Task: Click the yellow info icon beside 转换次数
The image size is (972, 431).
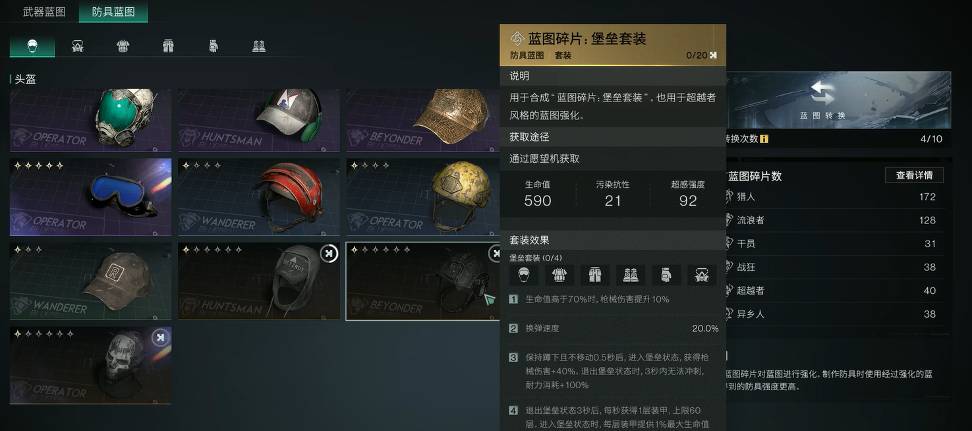Action: coord(764,139)
